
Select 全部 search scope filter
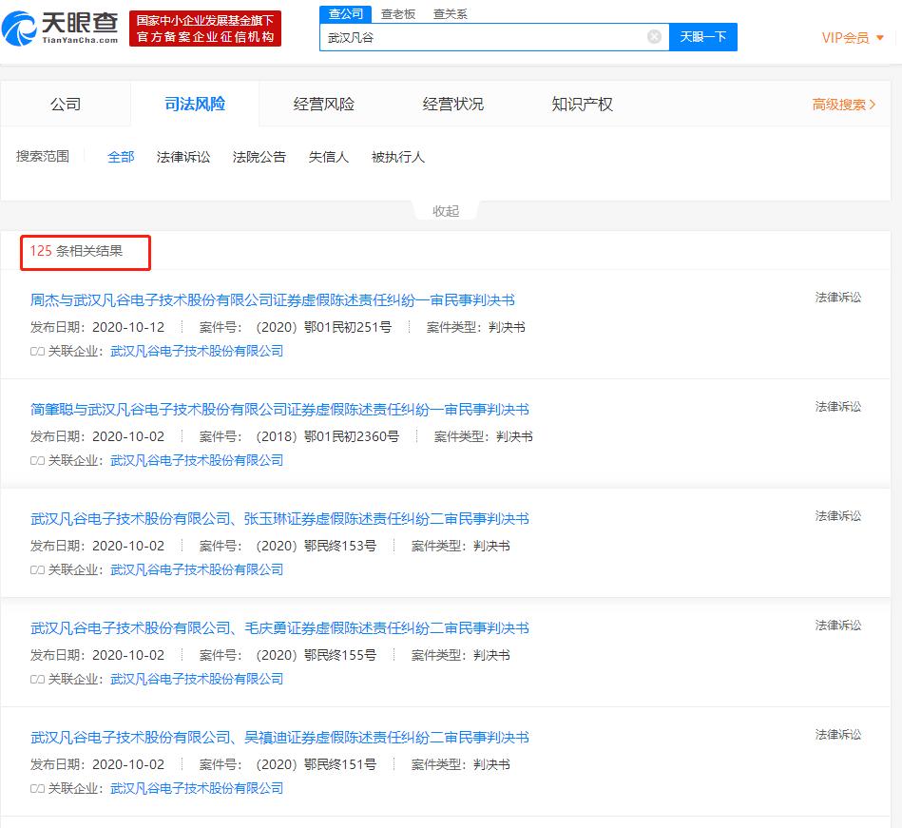tap(121, 157)
